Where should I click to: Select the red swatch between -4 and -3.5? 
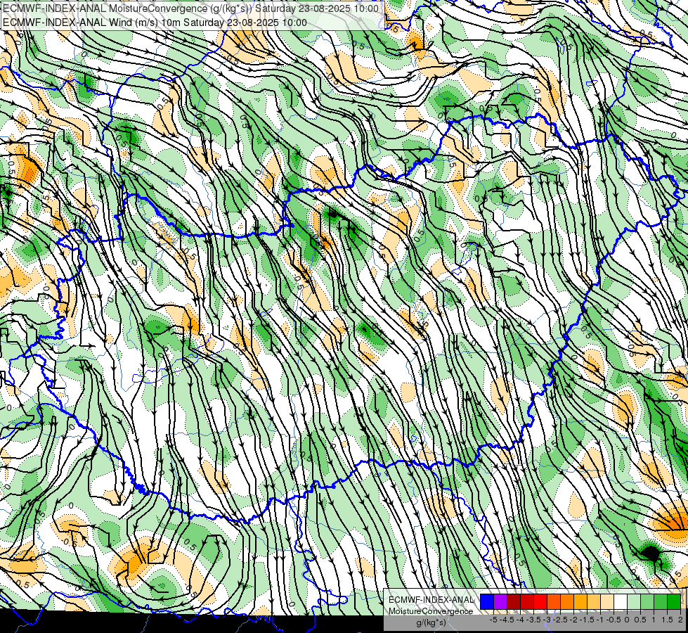pos(527,601)
